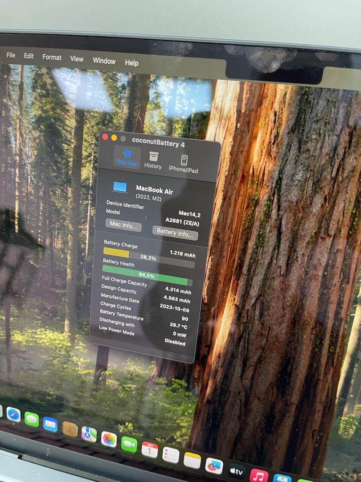Image resolution: width=361 pixels, height=482 pixels.
Task: Click the yellow Battery Charge bar
Action: tap(116, 253)
